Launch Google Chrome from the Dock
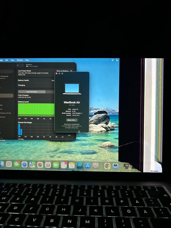171x228 pixels. (107, 166)
